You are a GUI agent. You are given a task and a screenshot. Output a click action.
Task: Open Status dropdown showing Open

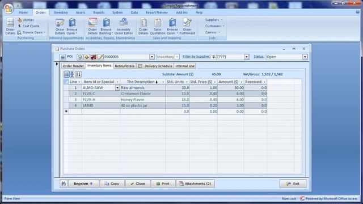click(x=305, y=57)
